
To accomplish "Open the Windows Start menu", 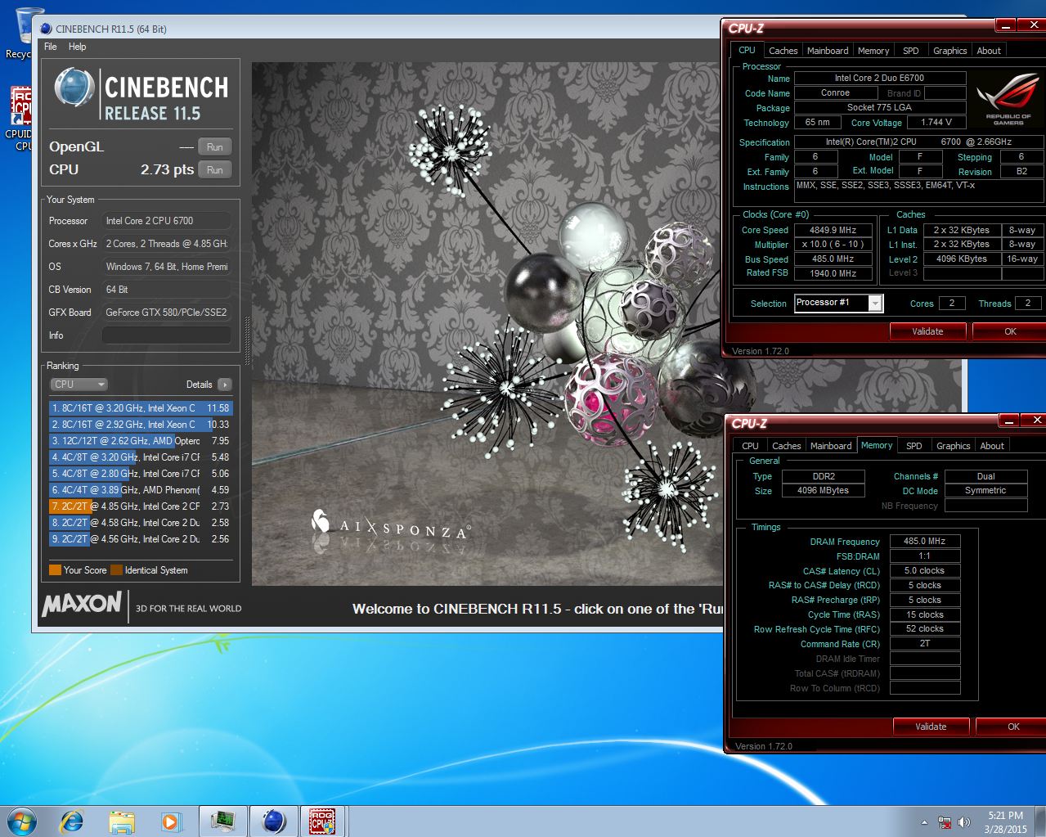I will pyautogui.click(x=22, y=821).
